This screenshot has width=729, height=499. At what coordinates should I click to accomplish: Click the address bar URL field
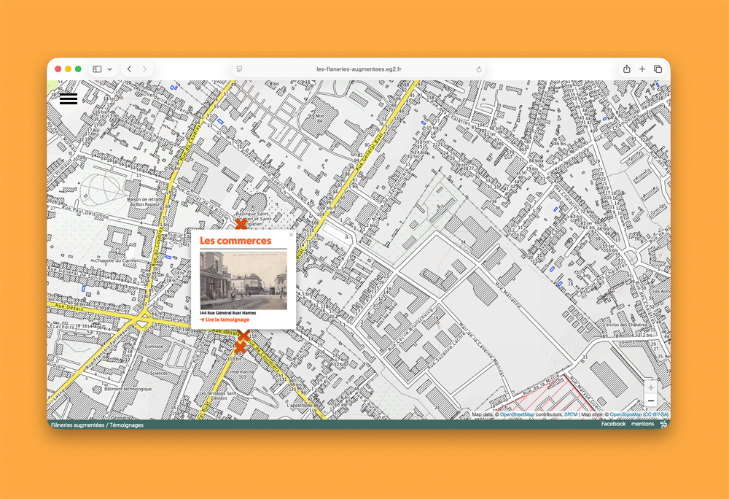359,69
